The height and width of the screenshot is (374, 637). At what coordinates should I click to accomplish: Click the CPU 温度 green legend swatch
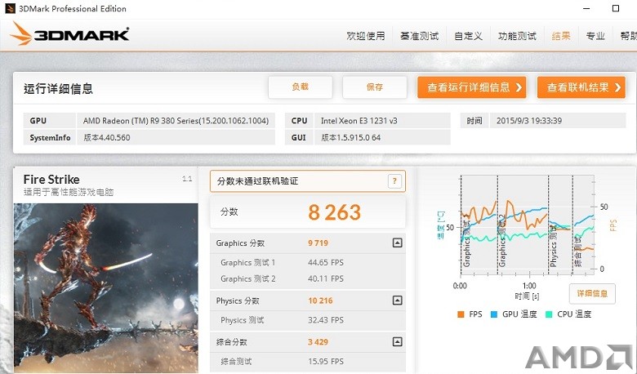tap(550, 314)
